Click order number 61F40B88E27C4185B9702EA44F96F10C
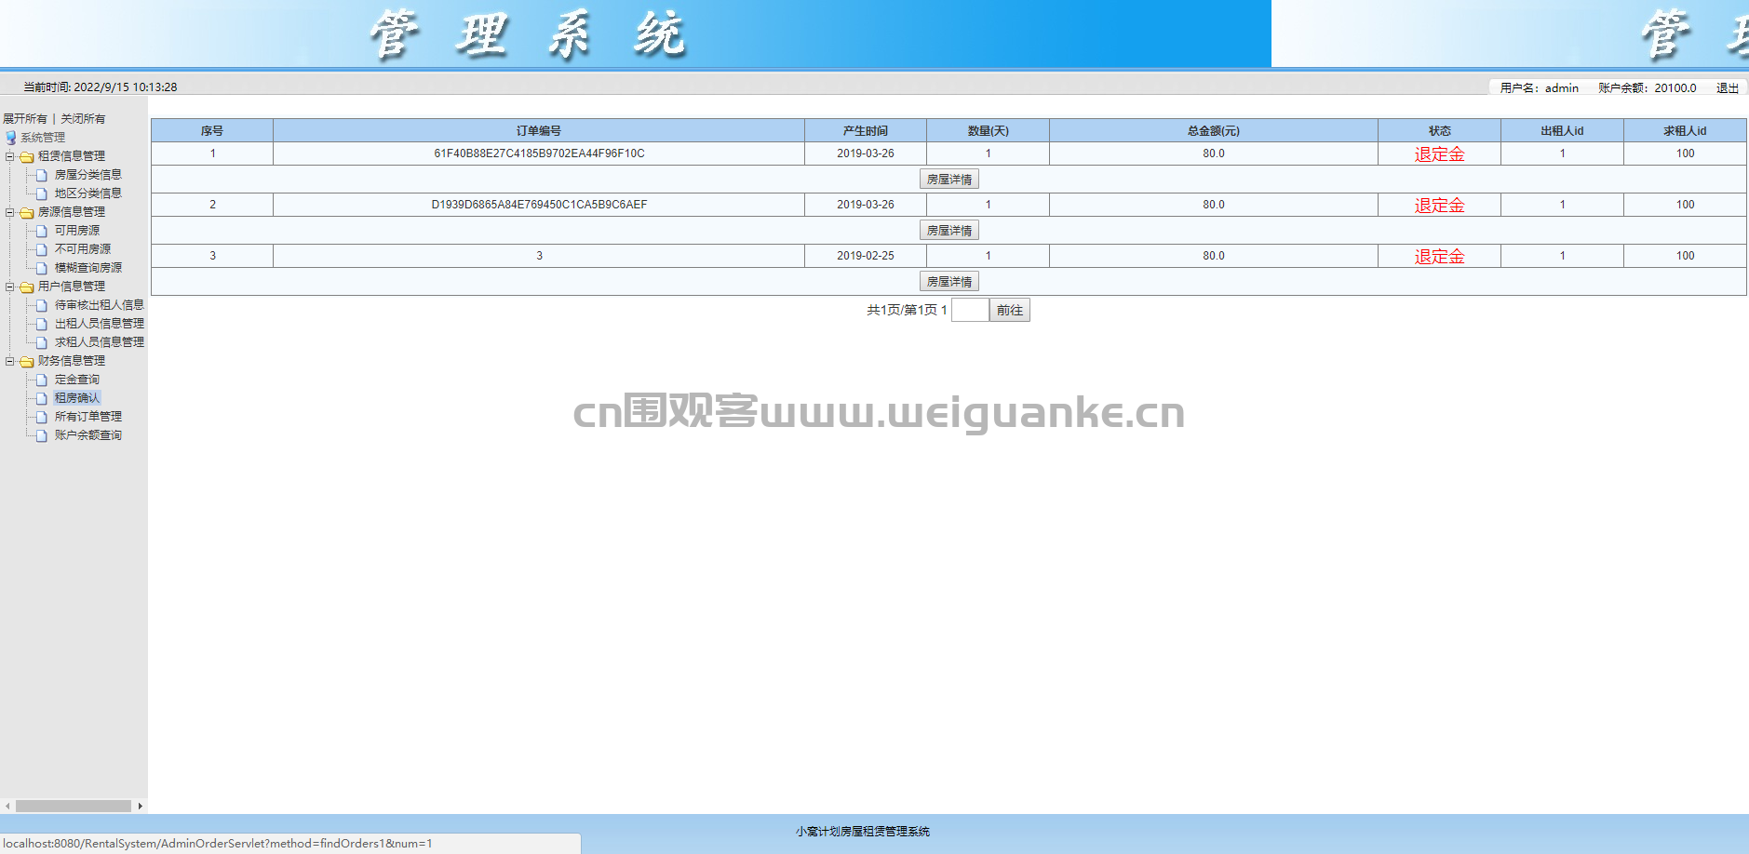This screenshot has width=1749, height=854. 539,153
